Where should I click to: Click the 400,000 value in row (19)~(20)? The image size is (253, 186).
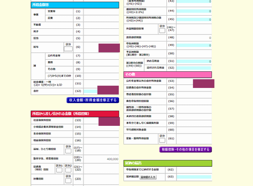[112, 159]
